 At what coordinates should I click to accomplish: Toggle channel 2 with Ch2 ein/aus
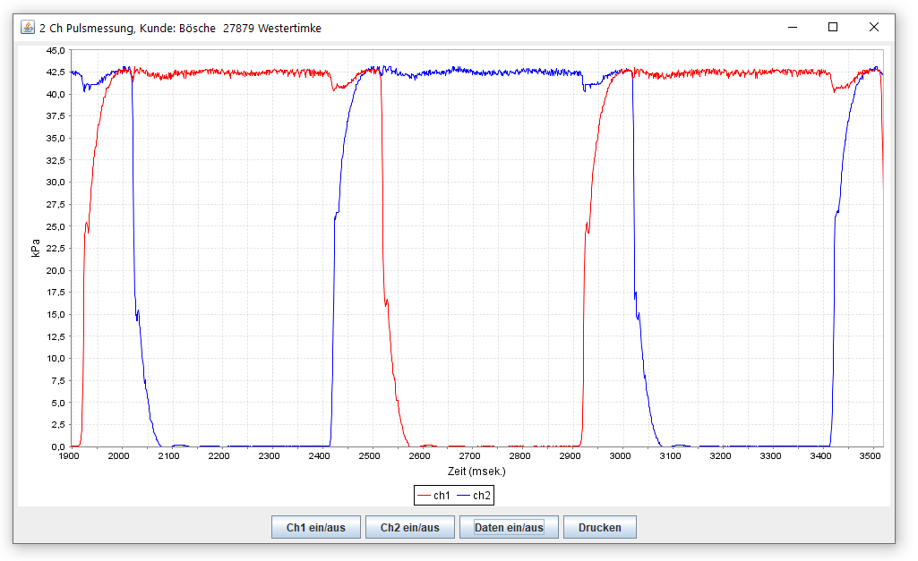410,527
